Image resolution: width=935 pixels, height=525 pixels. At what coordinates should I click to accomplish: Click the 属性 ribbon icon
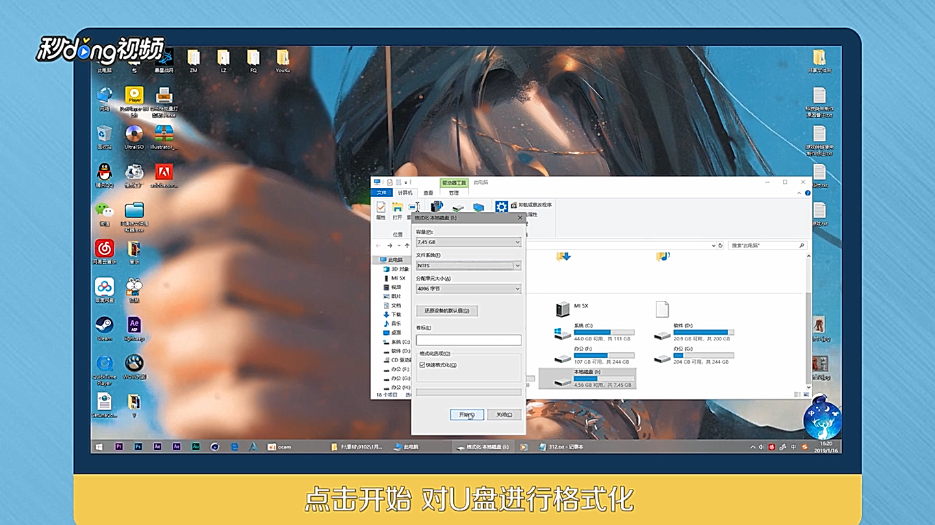[x=381, y=211]
